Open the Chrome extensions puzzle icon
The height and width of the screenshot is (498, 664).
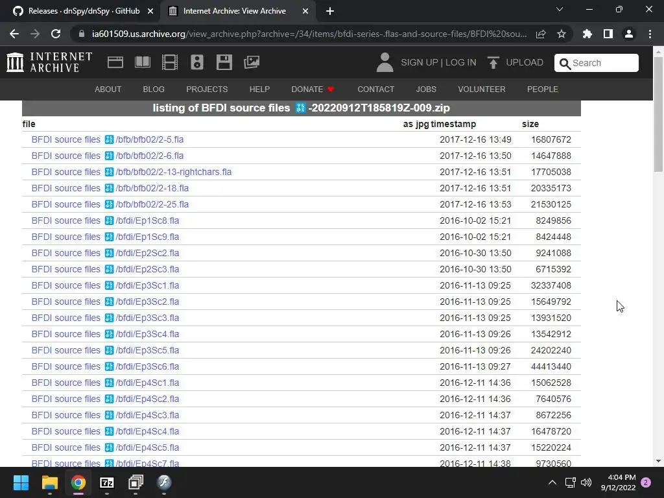tap(587, 34)
